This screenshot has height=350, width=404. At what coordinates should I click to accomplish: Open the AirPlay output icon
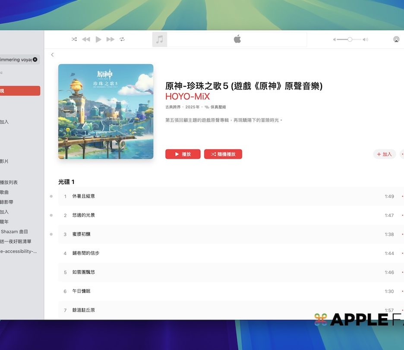click(396, 39)
